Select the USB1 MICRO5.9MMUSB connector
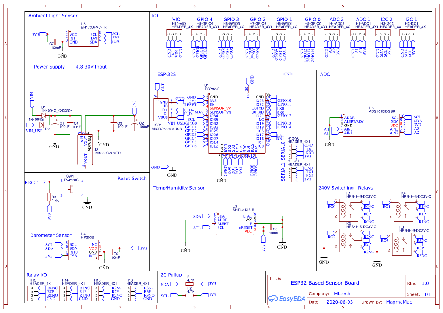 pyautogui.click(x=161, y=110)
